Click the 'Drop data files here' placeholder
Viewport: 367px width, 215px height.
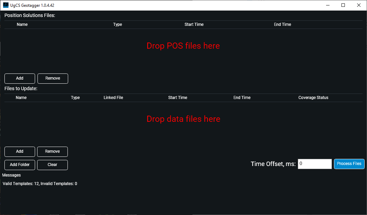(183, 119)
